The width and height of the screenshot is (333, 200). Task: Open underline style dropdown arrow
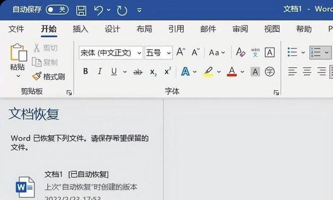[x=125, y=72]
